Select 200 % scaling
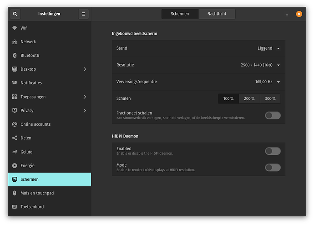The image size is (314, 225). [x=249, y=98]
